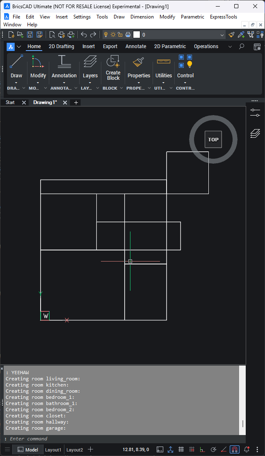Image resolution: width=265 pixels, height=456 pixels.
Task: Expand more ribbon tabs chevron
Action: coord(230,46)
